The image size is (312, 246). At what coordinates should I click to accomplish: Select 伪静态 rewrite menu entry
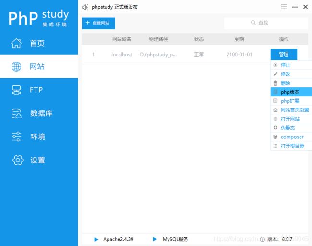click(x=291, y=128)
